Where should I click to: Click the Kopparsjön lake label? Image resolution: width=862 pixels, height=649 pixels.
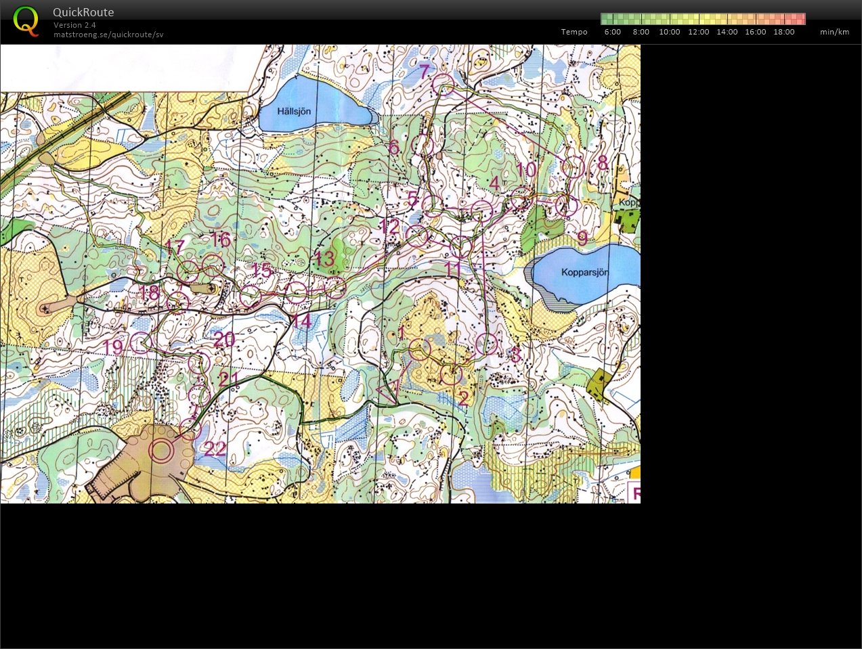pyautogui.click(x=585, y=272)
